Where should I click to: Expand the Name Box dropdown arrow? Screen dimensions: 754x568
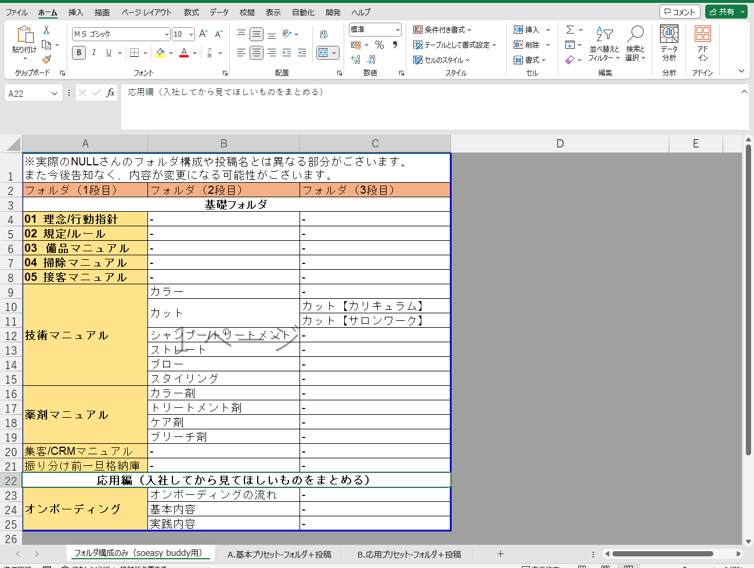tap(55, 93)
